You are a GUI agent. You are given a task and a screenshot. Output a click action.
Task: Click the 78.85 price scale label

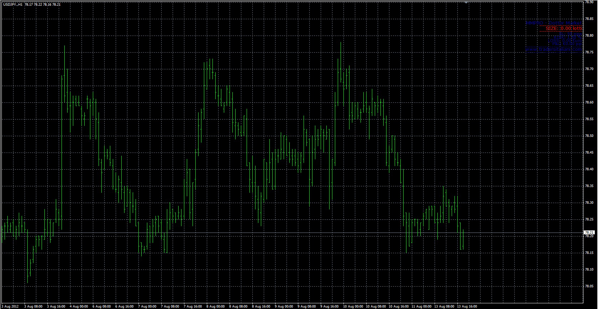pyautogui.click(x=589, y=19)
